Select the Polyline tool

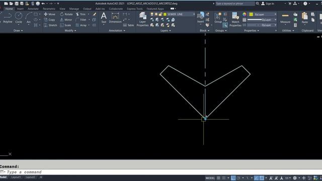click(x=8, y=18)
